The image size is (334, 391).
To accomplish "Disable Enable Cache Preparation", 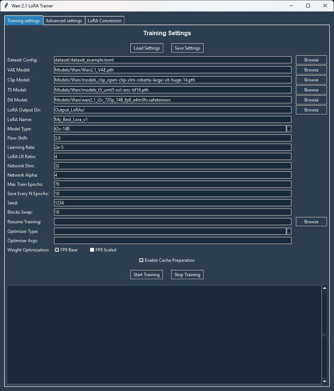I will [141, 260].
